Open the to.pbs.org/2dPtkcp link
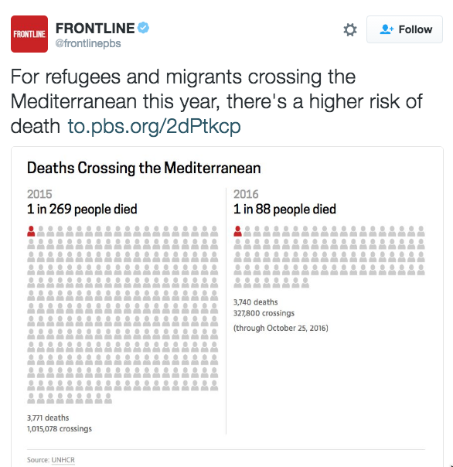The width and height of the screenshot is (453, 467). click(x=154, y=126)
